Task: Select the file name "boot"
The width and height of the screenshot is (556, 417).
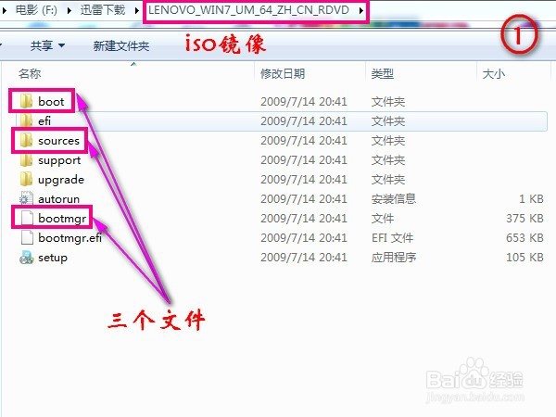Action: pos(51,102)
